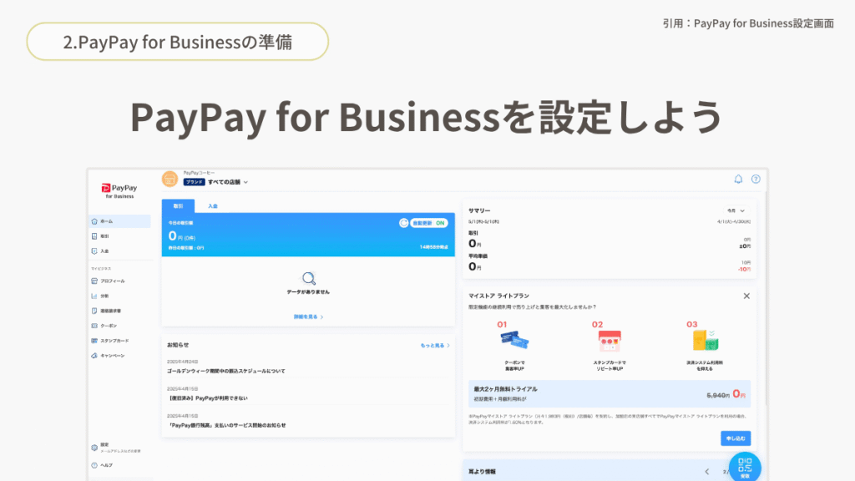
Task: Switch to the 入金 tab
Action: click(x=213, y=205)
